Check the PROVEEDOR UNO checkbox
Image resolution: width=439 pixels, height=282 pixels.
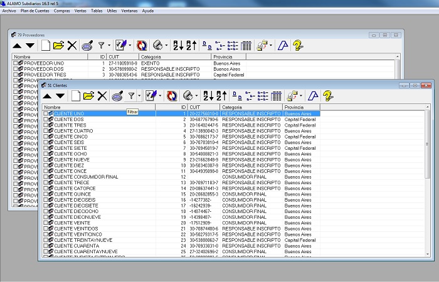16,63
